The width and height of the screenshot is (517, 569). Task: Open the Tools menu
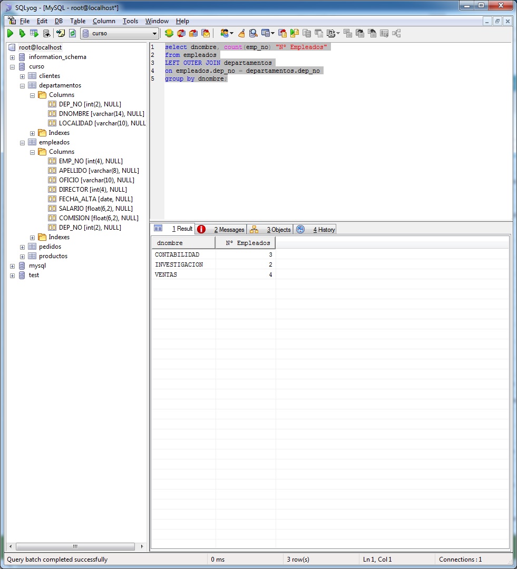point(130,21)
